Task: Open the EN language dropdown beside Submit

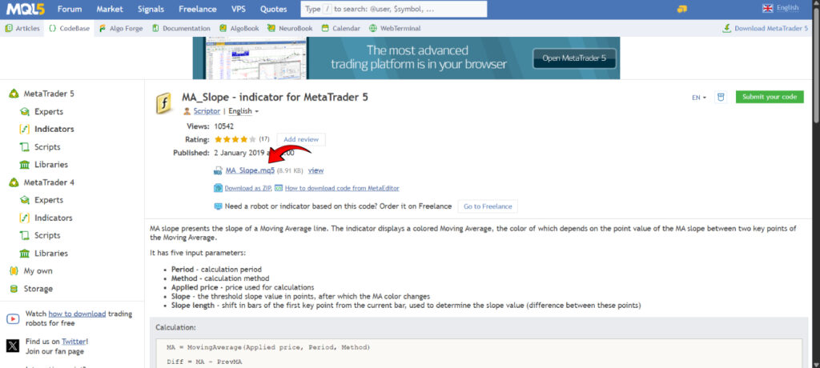Action: (x=699, y=98)
